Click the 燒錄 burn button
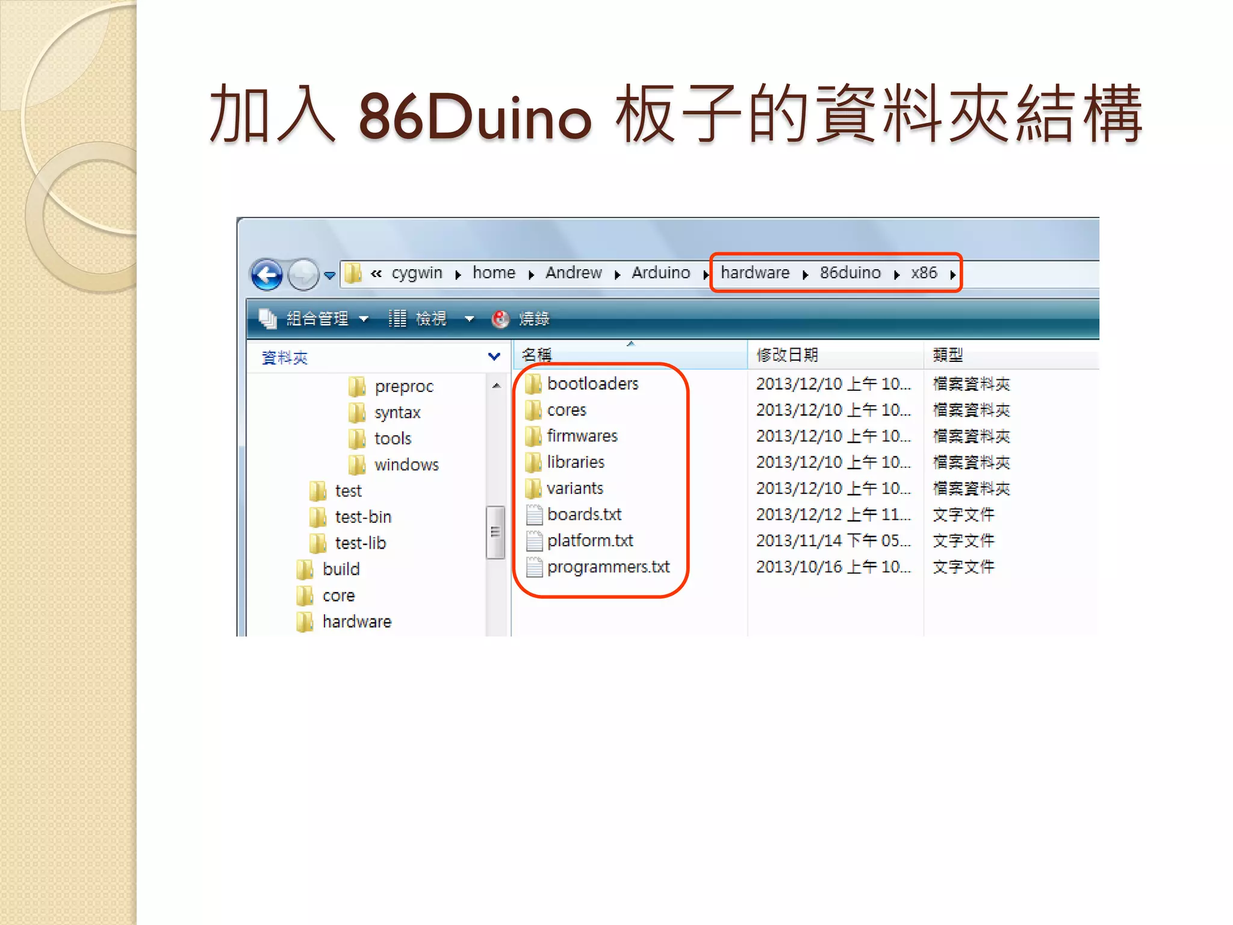1233x925 pixels. click(534, 319)
